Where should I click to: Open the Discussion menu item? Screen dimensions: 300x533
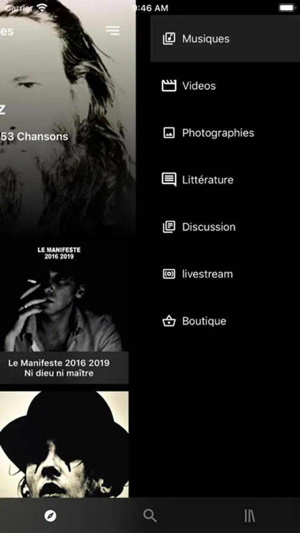[225, 227]
